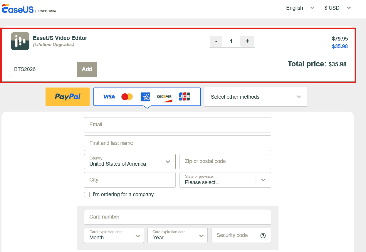366x252 pixels.
Task: Open State or province dropdown
Action: coord(225,180)
